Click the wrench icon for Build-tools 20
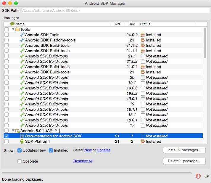211x183 pixels. click(x=22, y=77)
